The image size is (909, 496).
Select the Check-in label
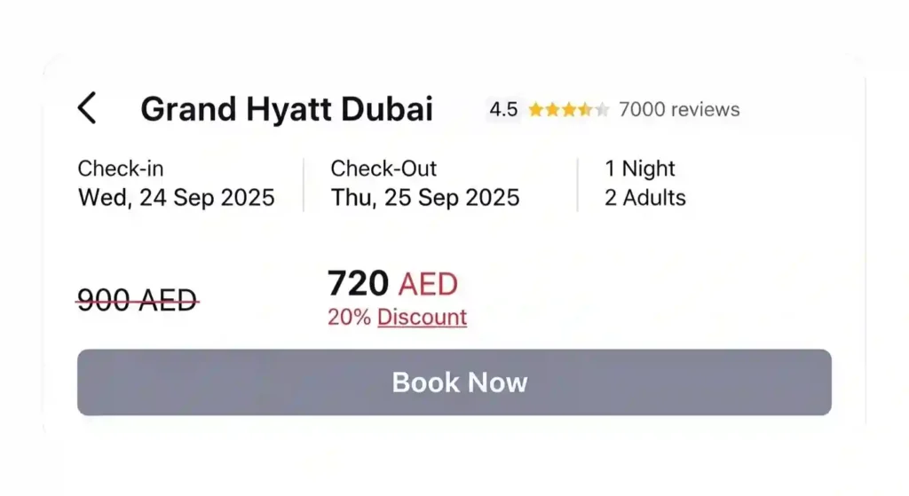[x=121, y=169]
